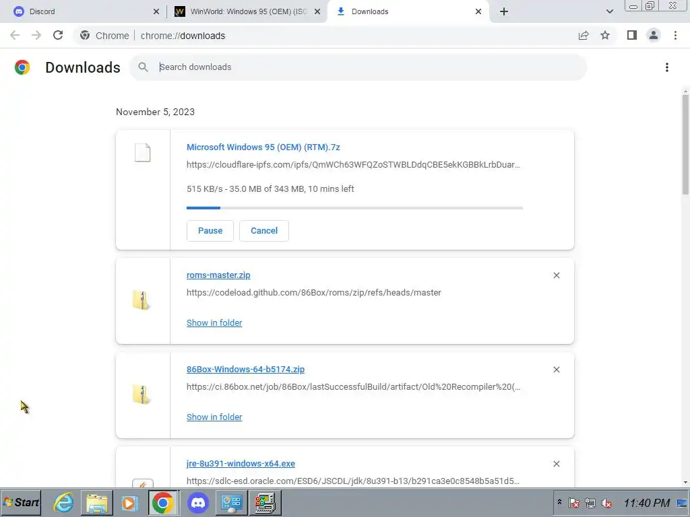Image resolution: width=690 pixels, height=517 pixels.
Task: Pause the Windows 95 download
Action: [210, 231]
